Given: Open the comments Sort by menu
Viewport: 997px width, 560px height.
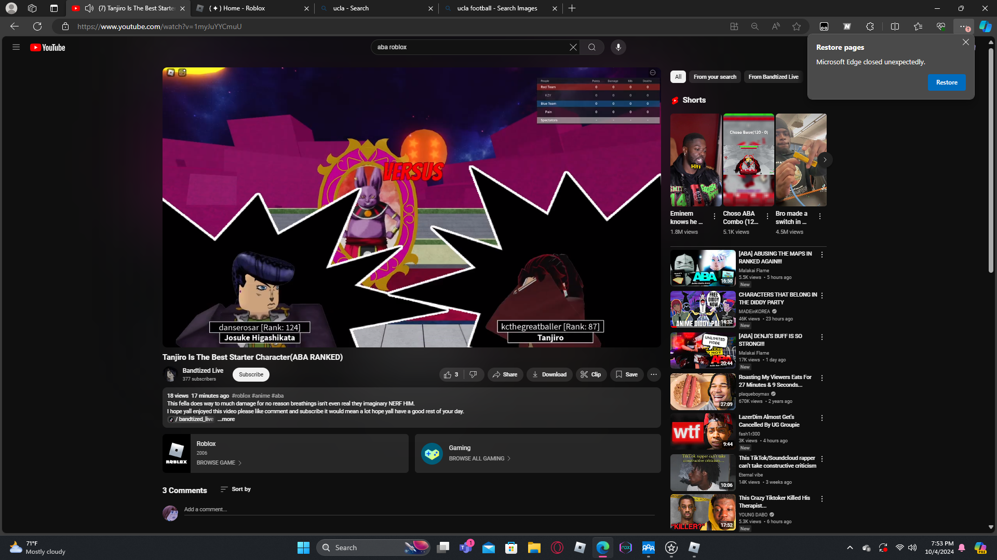Looking at the screenshot, I should 236,489.
